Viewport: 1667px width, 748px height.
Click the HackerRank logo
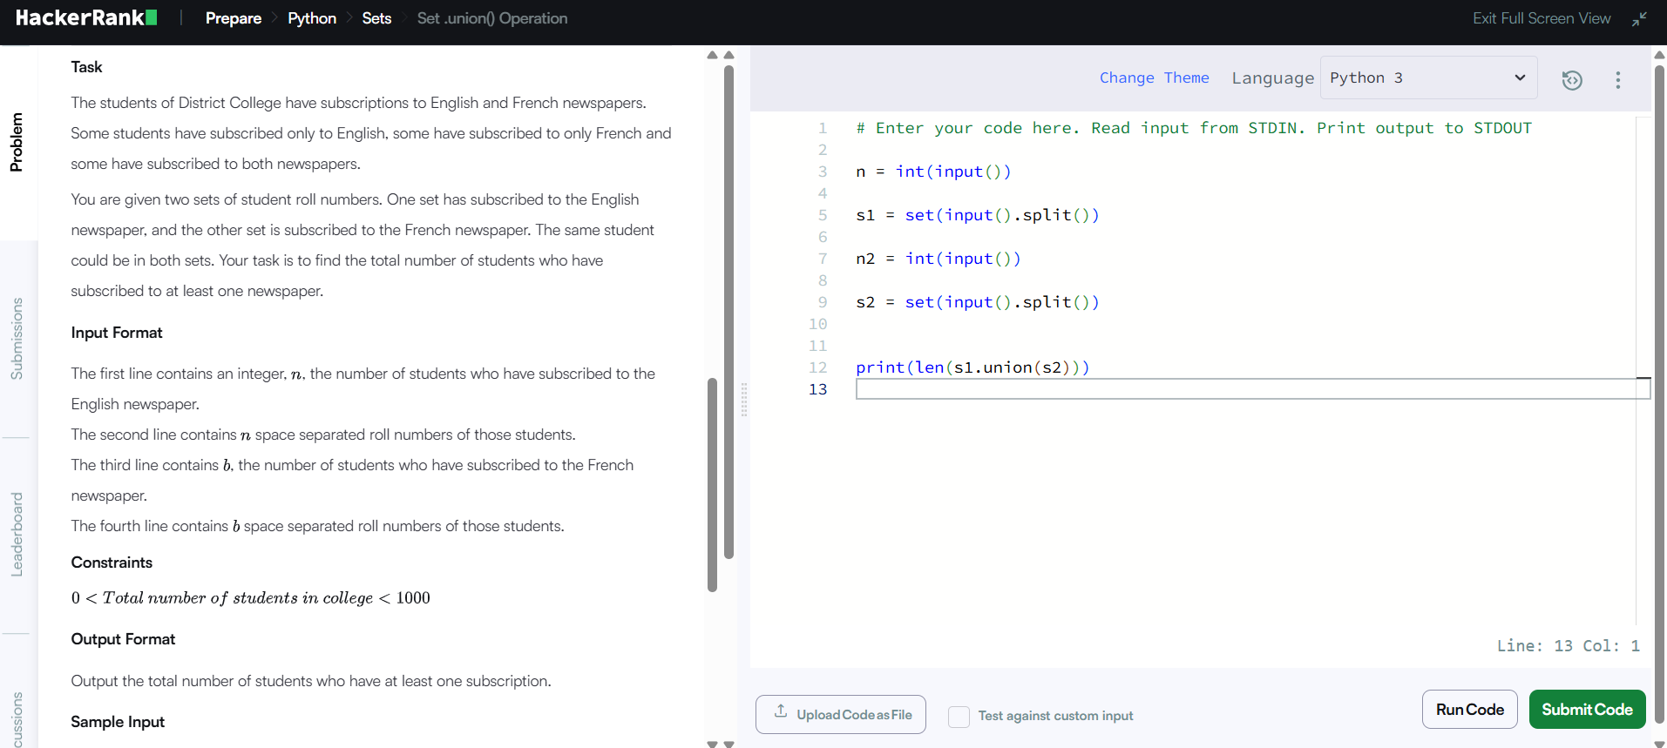[86, 17]
